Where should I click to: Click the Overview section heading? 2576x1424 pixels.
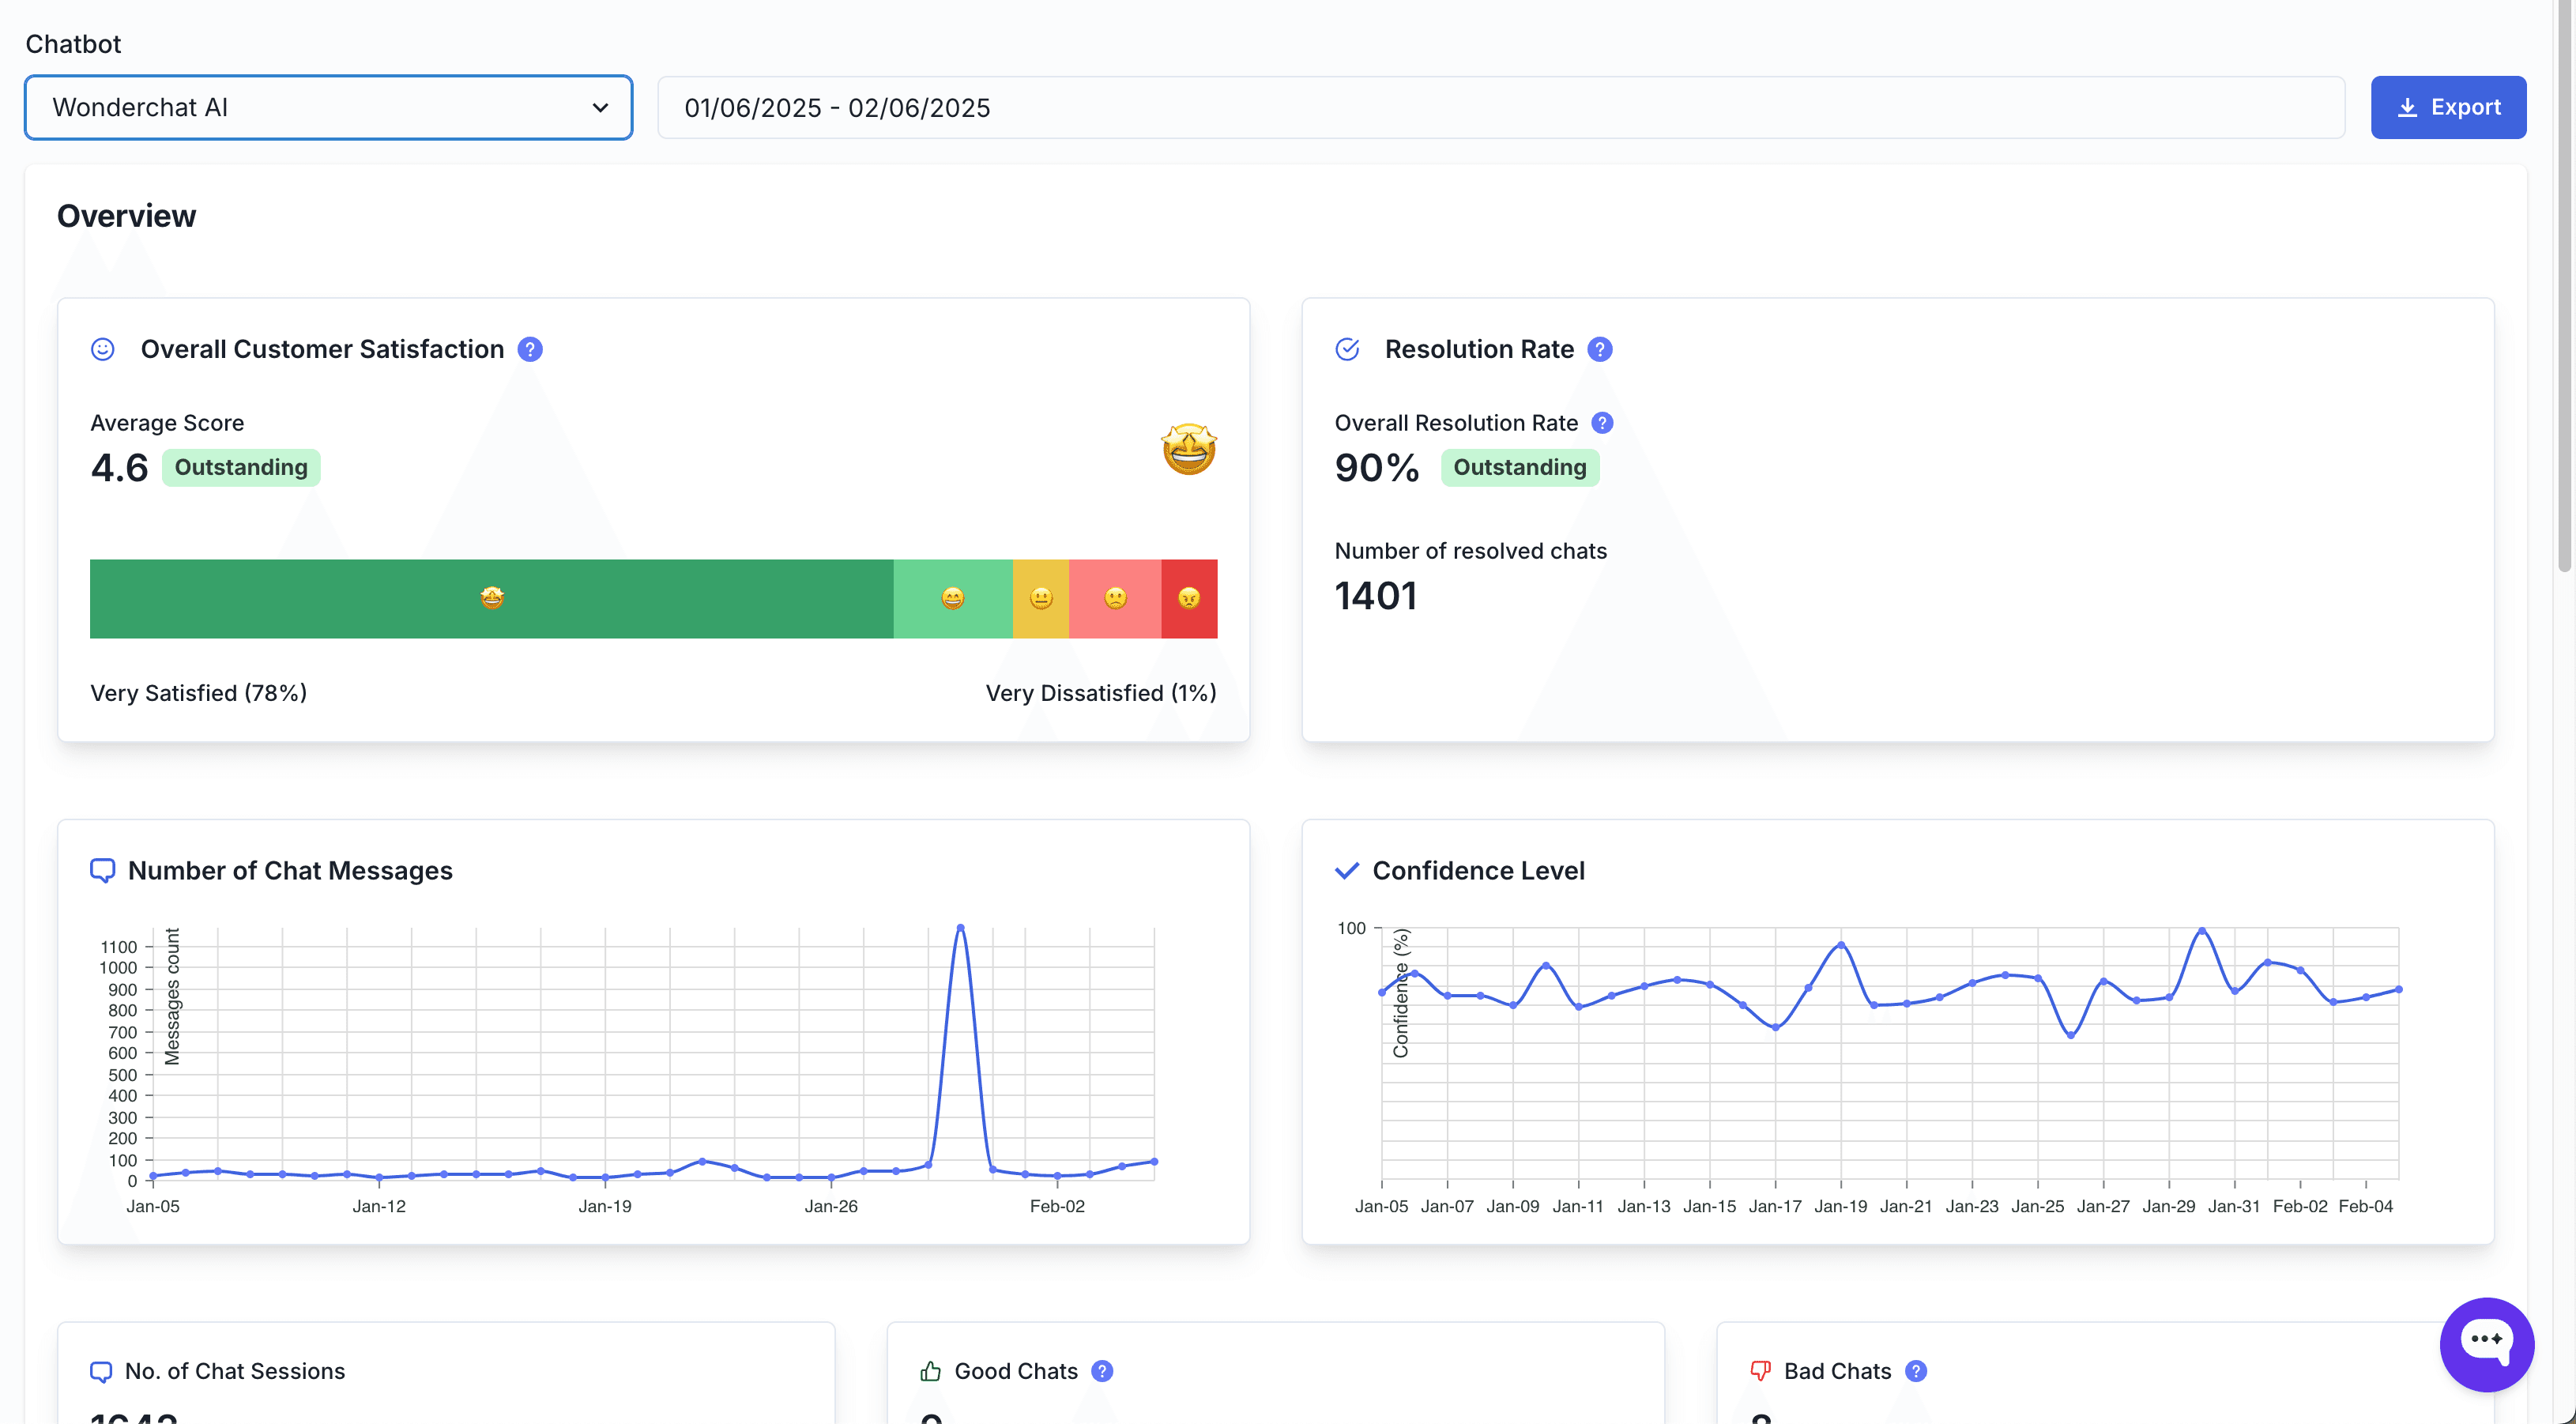tap(126, 216)
